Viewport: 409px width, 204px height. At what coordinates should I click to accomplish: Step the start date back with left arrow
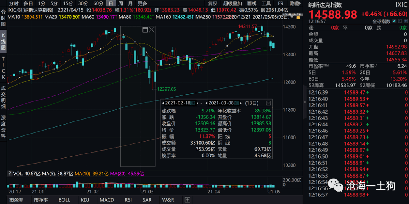click(x=163, y=103)
